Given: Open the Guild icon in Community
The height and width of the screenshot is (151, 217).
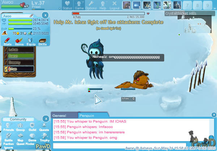Looking at the screenshot, I should click(x=32, y=127).
